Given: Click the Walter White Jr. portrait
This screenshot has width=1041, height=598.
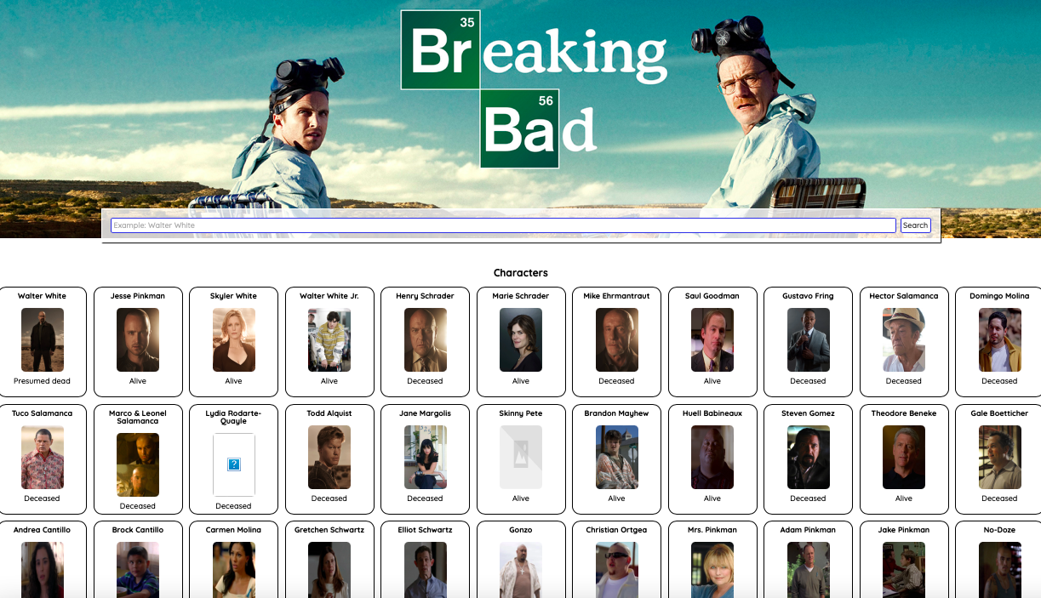Looking at the screenshot, I should (329, 339).
